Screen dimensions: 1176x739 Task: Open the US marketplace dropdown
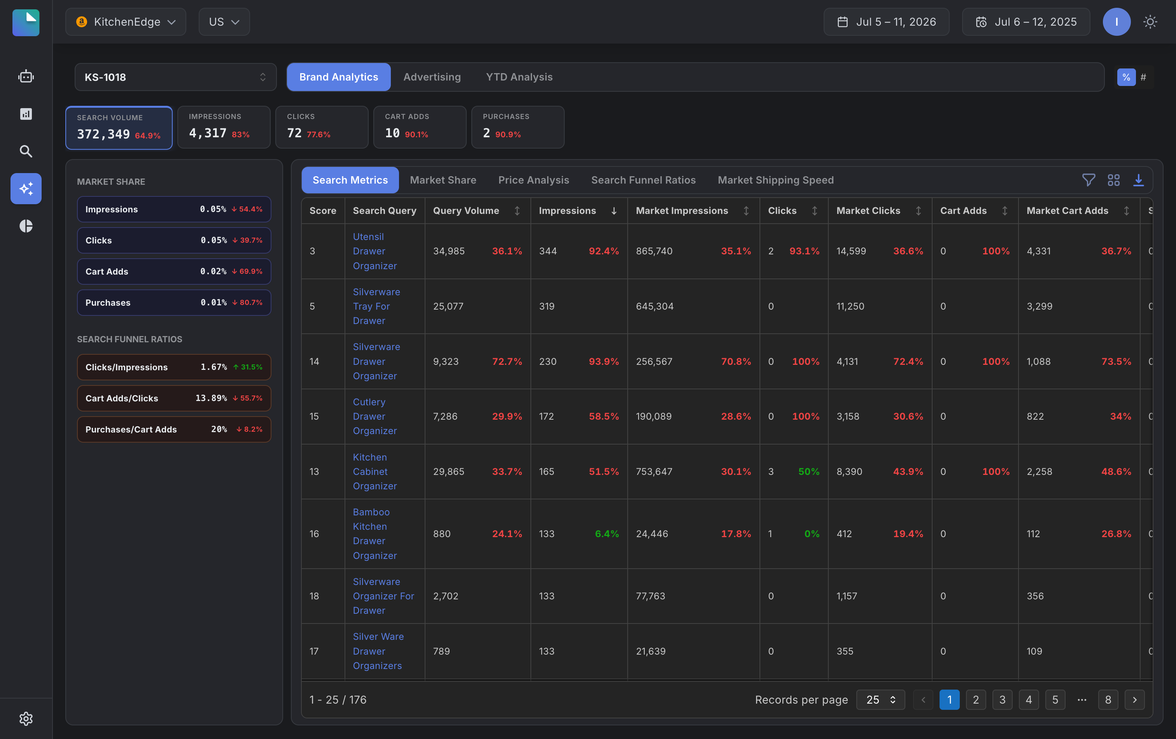point(224,22)
